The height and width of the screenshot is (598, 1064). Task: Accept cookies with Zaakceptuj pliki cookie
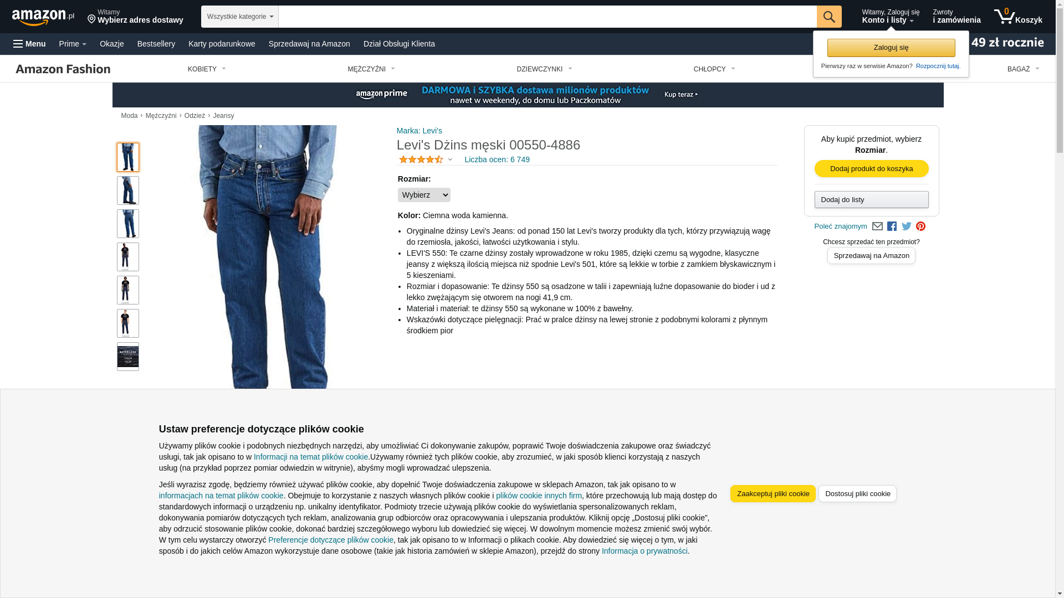pyautogui.click(x=773, y=494)
